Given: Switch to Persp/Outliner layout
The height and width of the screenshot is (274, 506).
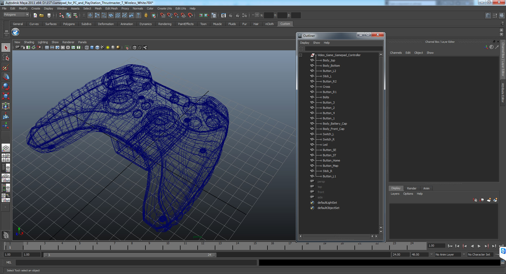Looking at the screenshot, I should [6, 168].
